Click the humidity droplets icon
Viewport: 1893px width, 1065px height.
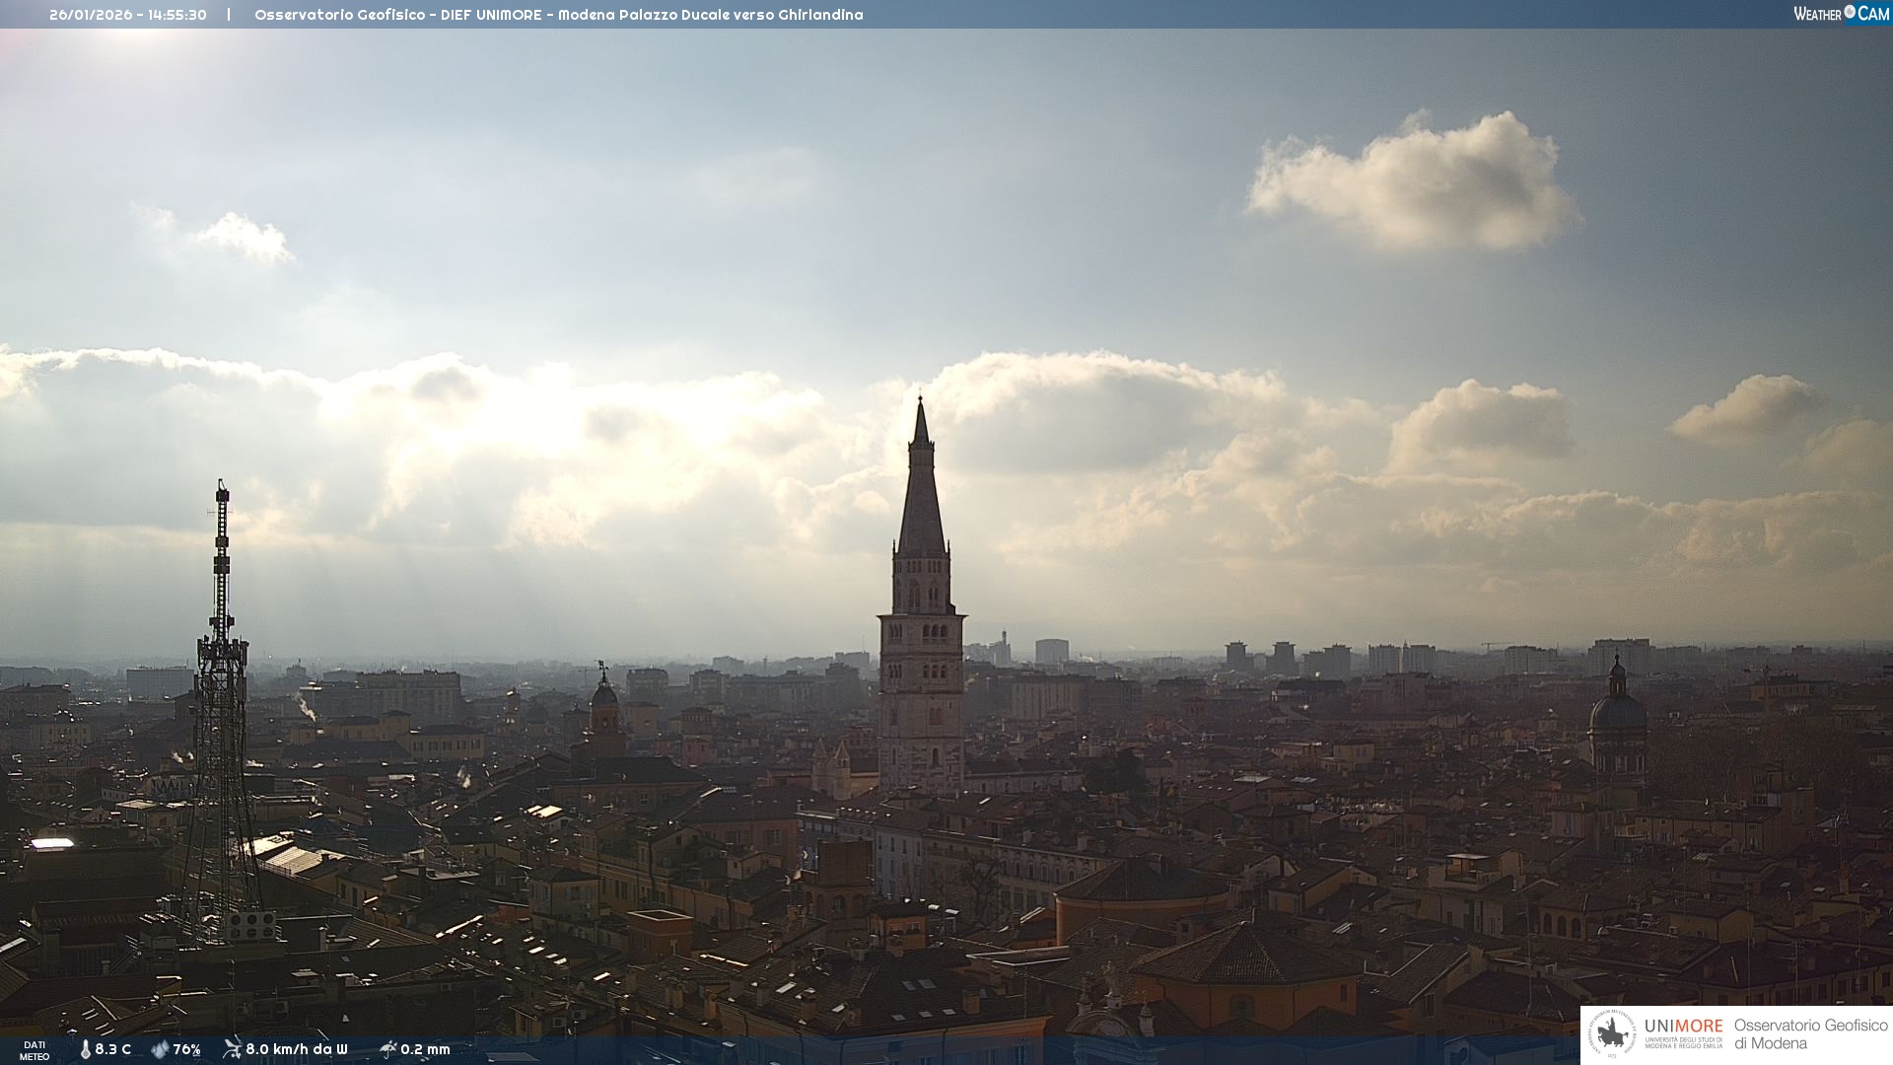click(160, 1049)
